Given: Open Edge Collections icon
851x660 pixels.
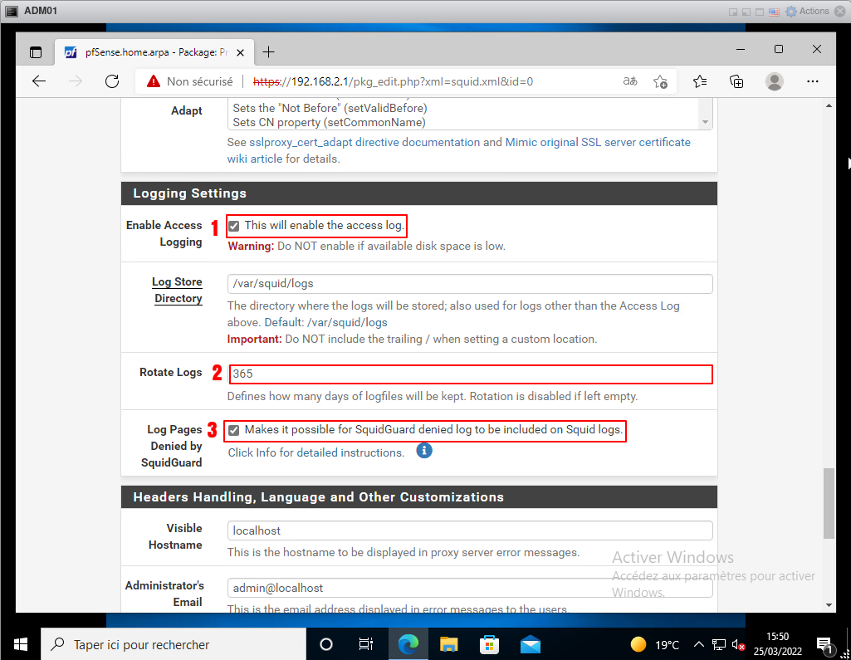Looking at the screenshot, I should (736, 81).
